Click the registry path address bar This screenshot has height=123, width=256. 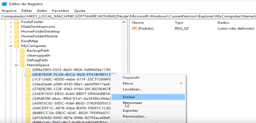pos(128,16)
